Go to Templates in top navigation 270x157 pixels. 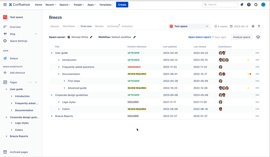pos(105,5)
